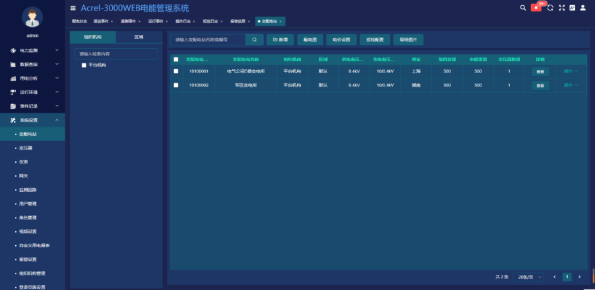Click the refresh icon in top header

(x=549, y=8)
